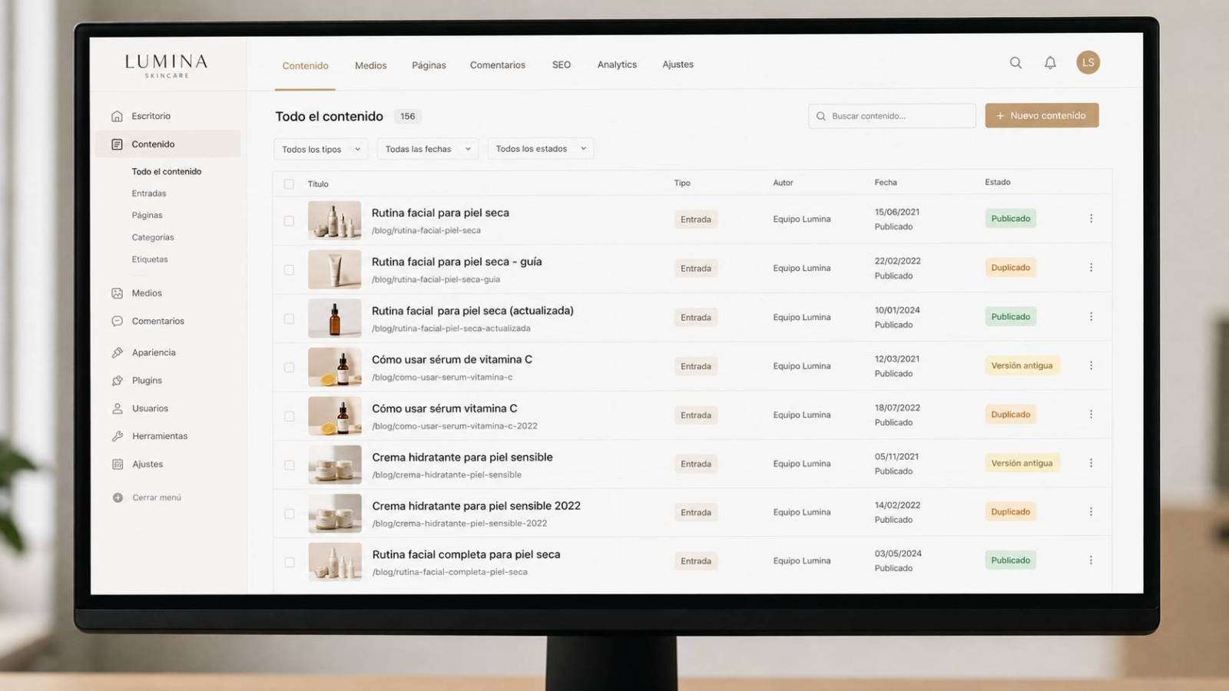The height and width of the screenshot is (691, 1229).
Task: Open the more options menu for 'Crema hidratante para piel sensible 2022'
Action: pyautogui.click(x=1091, y=511)
